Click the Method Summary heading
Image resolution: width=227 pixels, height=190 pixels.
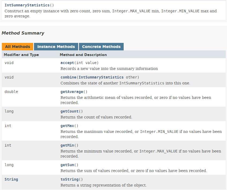(x=23, y=33)
